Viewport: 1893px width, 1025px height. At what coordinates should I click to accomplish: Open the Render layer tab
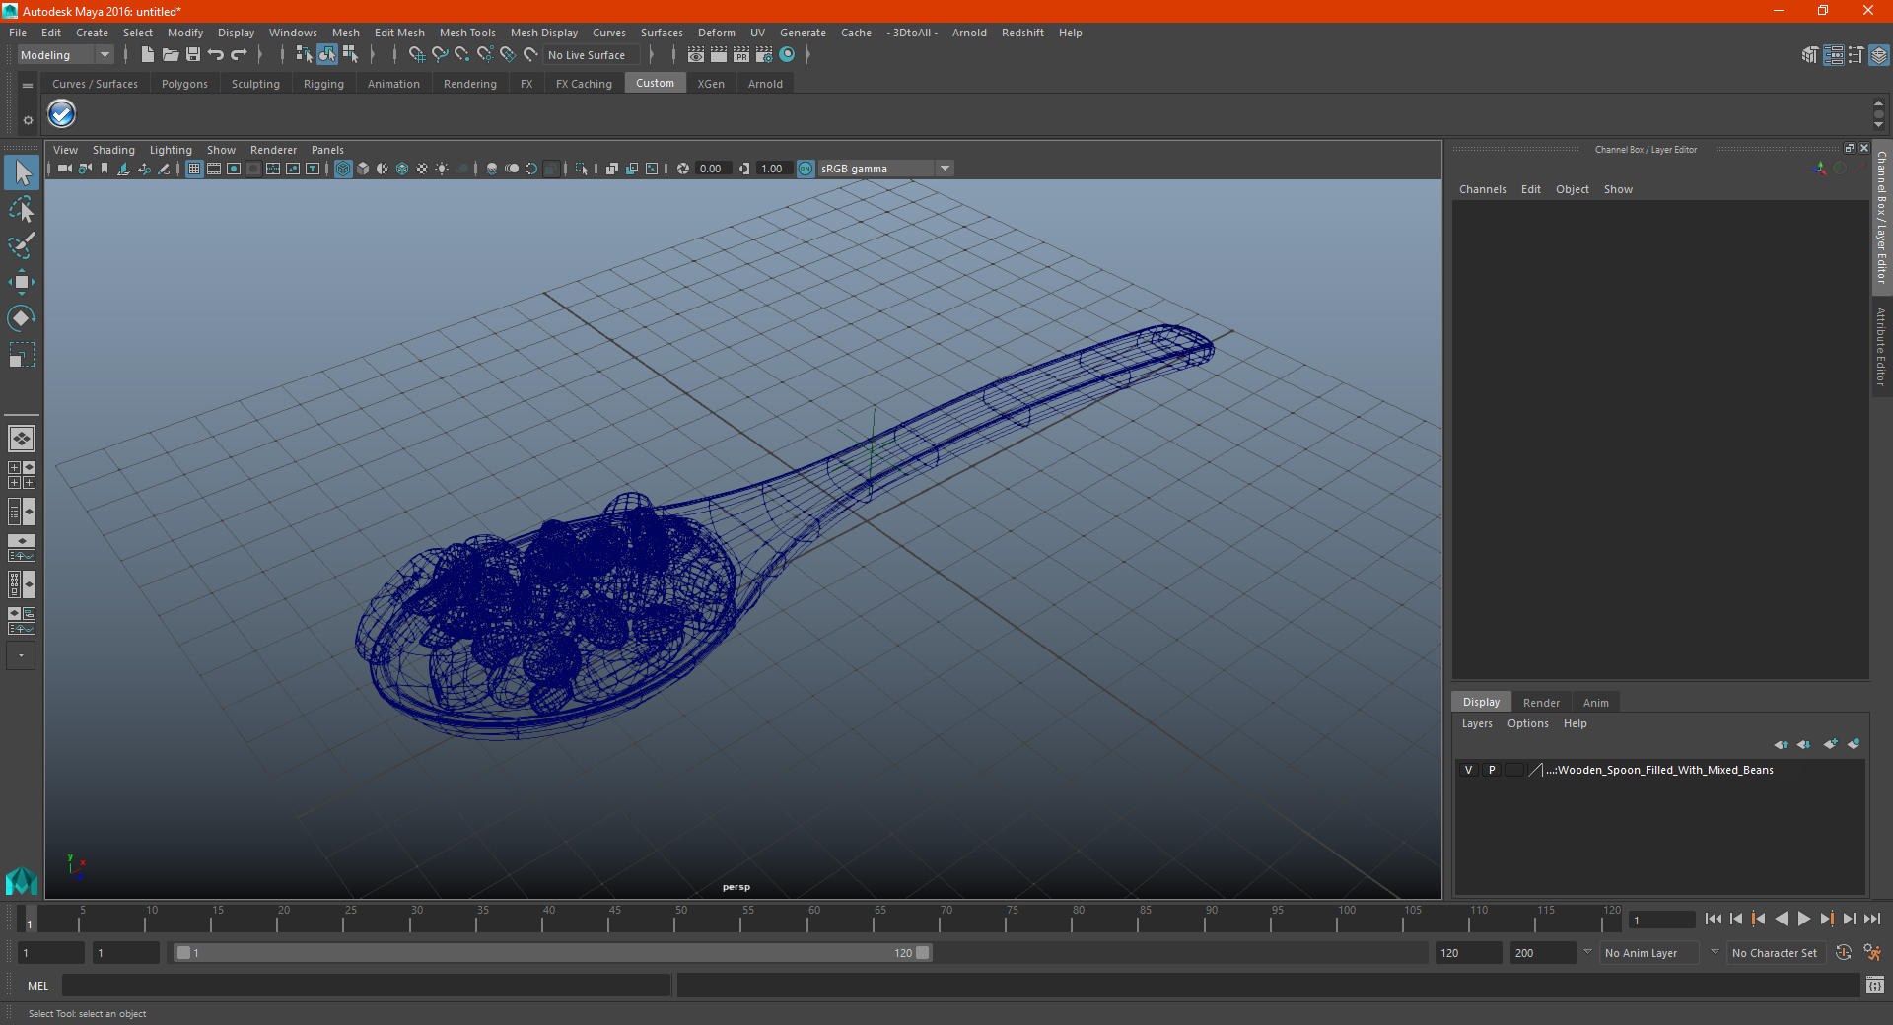point(1541,703)
